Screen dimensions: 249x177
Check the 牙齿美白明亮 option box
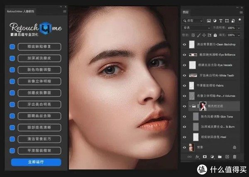tap(12, 105)
